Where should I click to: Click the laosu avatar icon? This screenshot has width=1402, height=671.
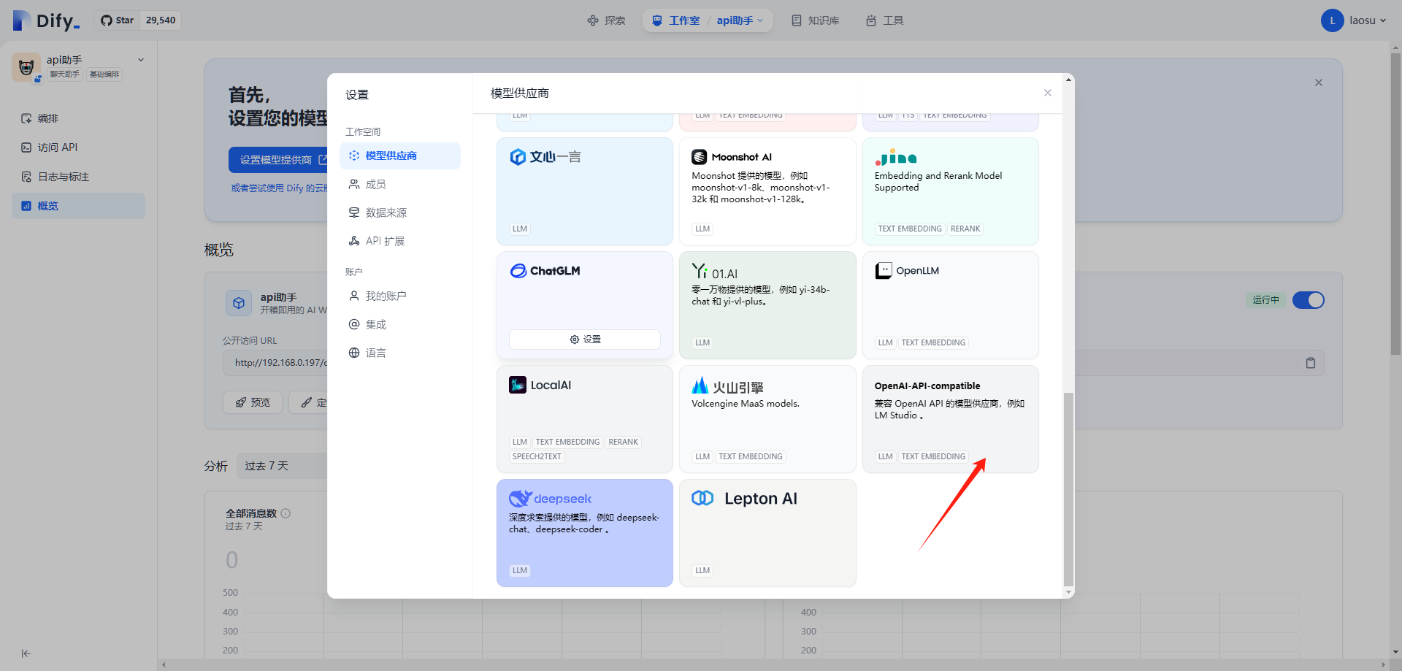click(x=1332, y=20)
